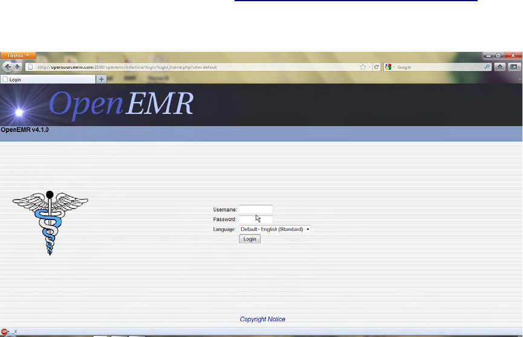Focus the URL address bar text
523x337 pixels.
click(x=127, y=67)
